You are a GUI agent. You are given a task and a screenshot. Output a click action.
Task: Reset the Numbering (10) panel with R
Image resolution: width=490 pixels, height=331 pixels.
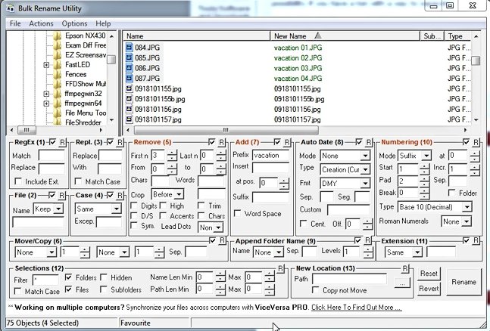pyautogui.click(x=475, y=142)
